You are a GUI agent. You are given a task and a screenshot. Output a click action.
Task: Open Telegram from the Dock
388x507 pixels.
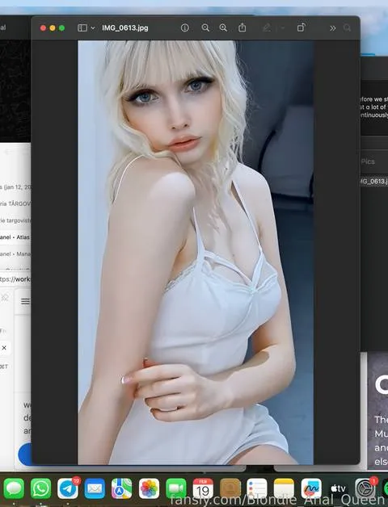pos(68,488)
